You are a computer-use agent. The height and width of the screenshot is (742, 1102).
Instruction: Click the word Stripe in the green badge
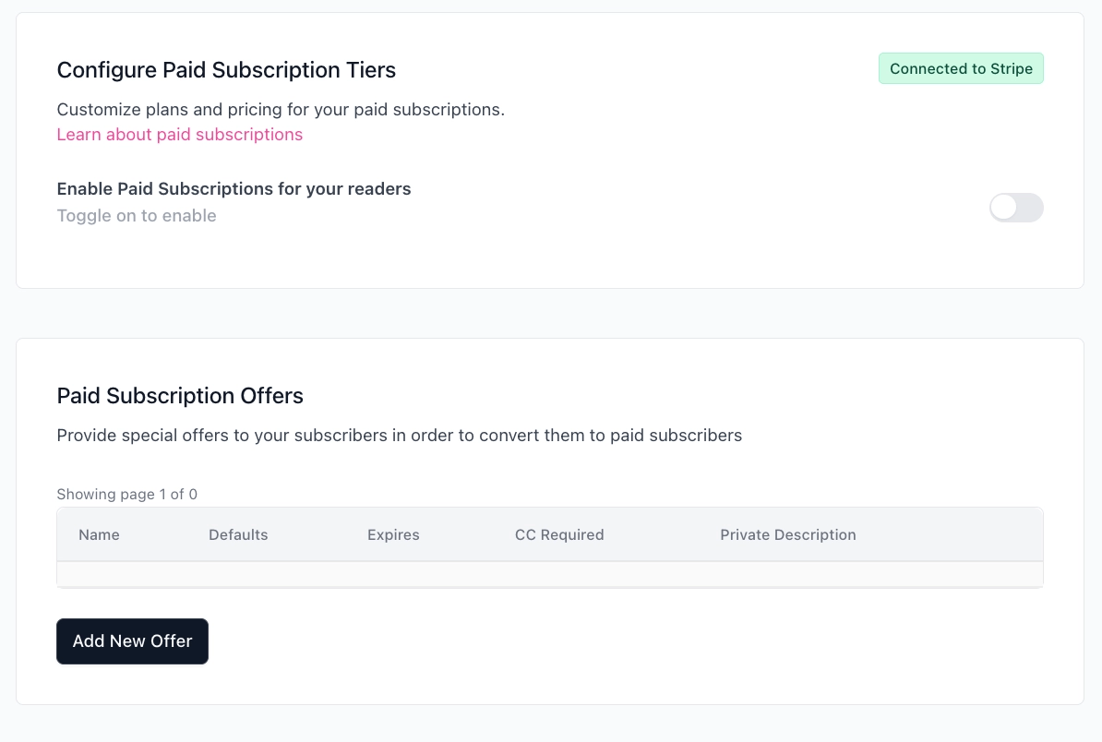click(x=1012, y=69)
